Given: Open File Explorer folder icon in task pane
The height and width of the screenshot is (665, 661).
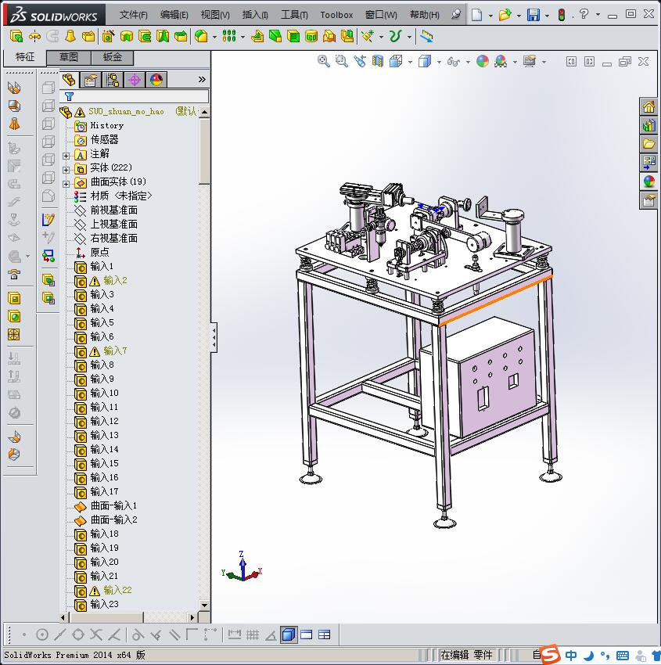Looking at the screenshot, I should tap(648, 144).
